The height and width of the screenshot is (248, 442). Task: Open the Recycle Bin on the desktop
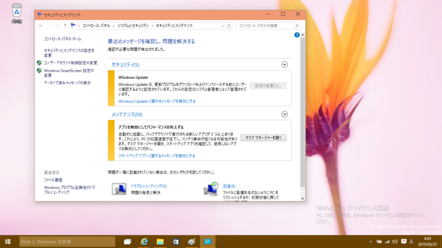pos(17,13)
